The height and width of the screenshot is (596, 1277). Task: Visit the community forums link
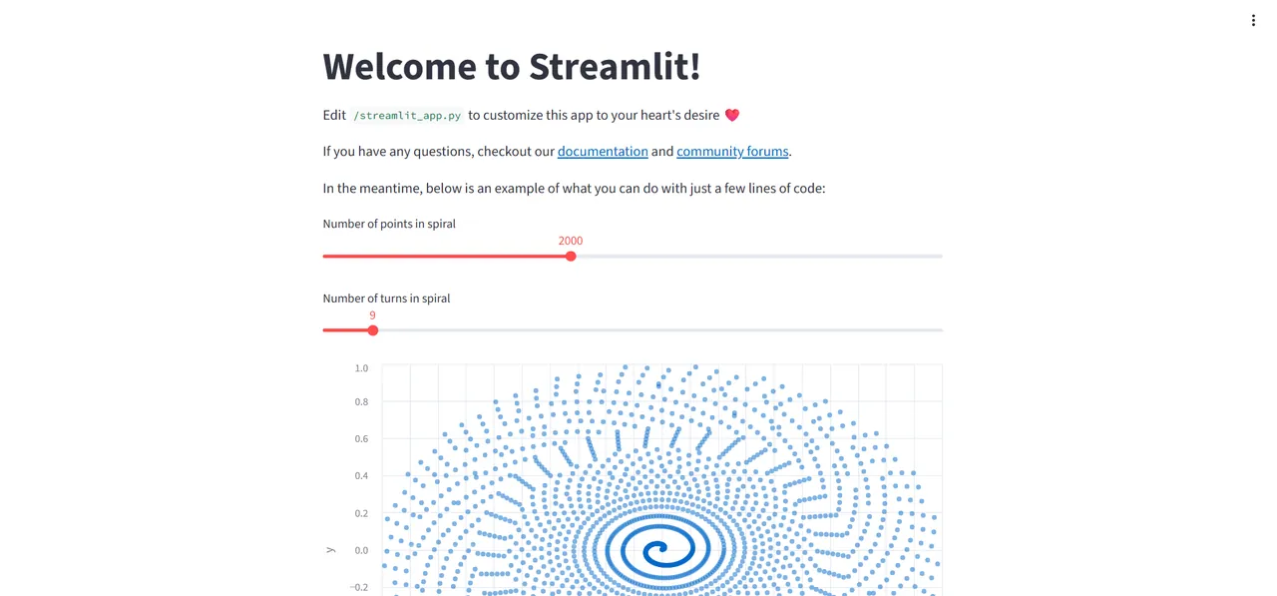[732, 152]
